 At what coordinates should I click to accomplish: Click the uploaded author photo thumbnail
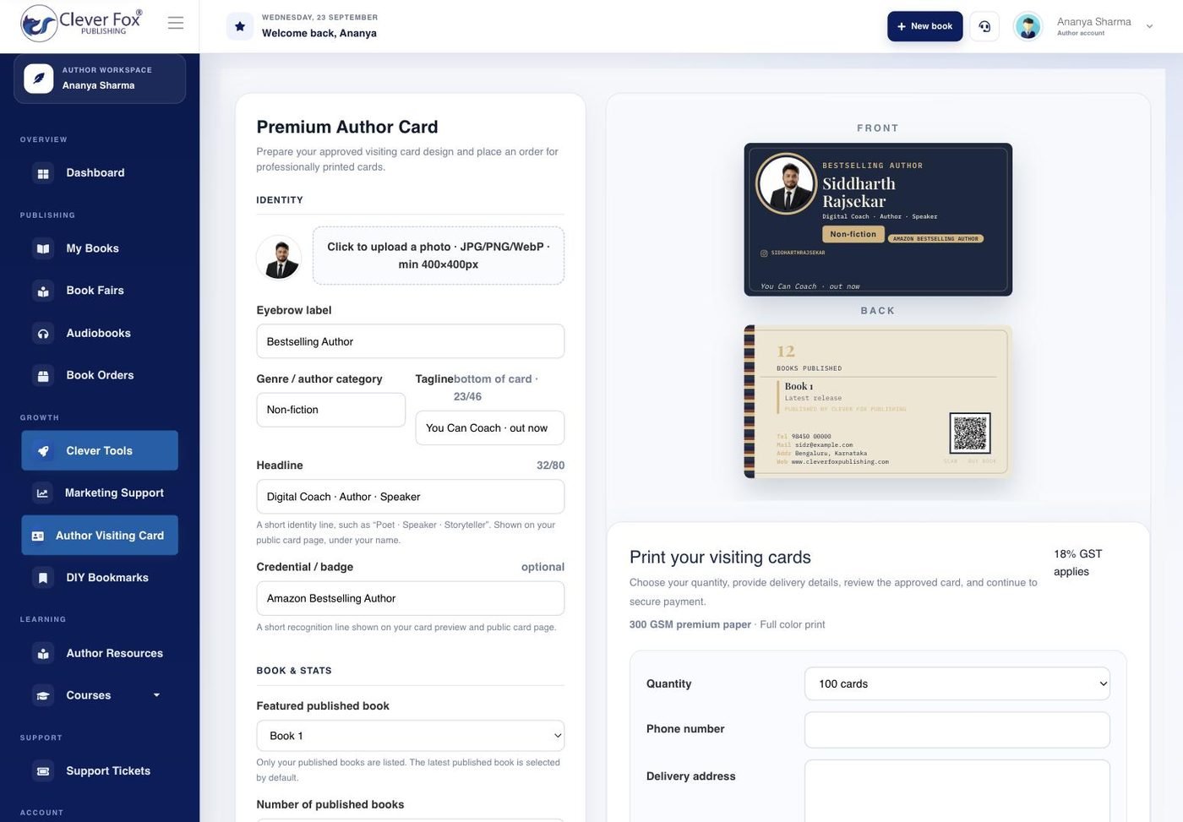click(x=279, y=257)
